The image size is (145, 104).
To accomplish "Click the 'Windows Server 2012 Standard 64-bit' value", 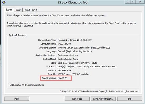I will (x=84, y=48).
